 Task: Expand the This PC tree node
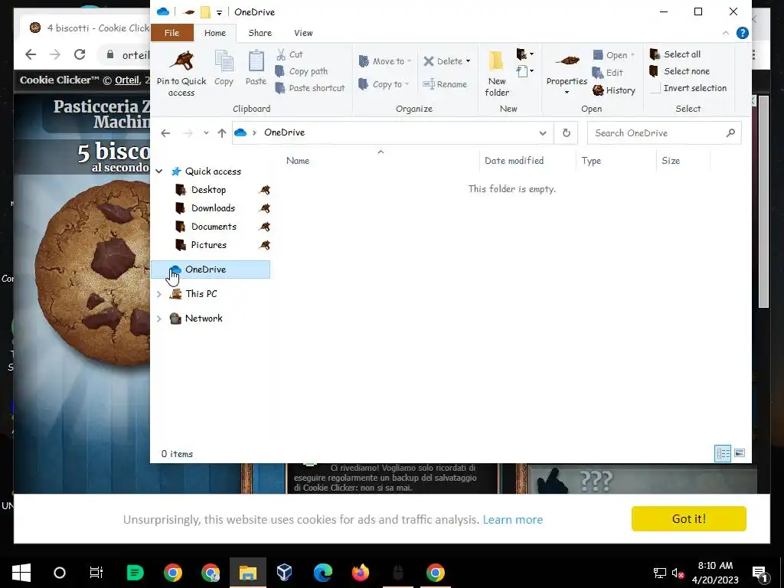(x=159, y=294)
